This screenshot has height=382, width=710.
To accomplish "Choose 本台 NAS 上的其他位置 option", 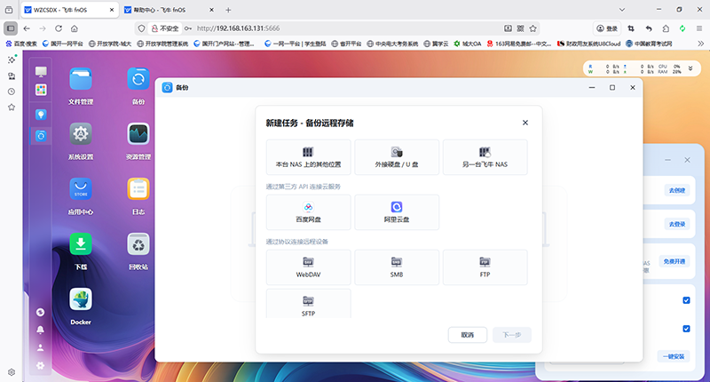I will [308, 157].
